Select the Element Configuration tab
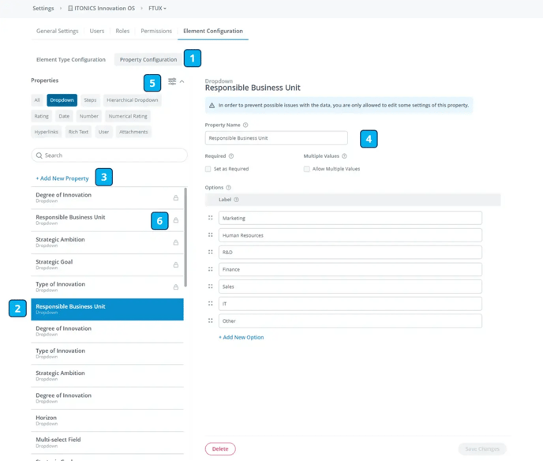 pyautogui.click(x=213, y=31)
